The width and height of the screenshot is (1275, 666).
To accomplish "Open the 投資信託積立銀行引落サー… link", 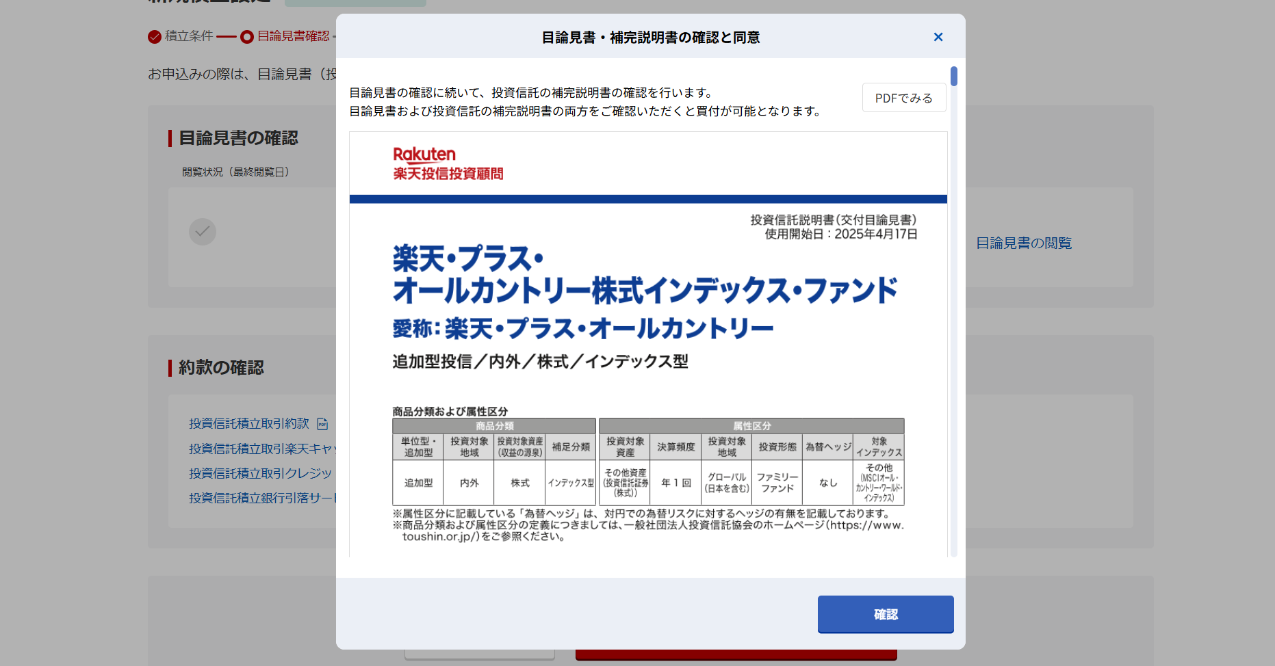I will coord(262,498).
